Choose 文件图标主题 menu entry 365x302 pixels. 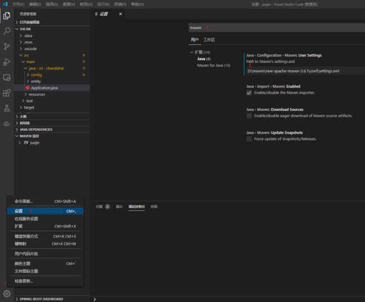coord(45,271)
